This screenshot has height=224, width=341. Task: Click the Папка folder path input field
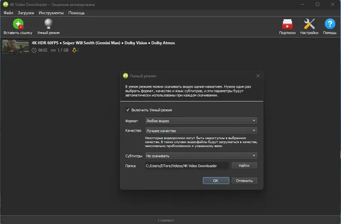pos(187,166)
